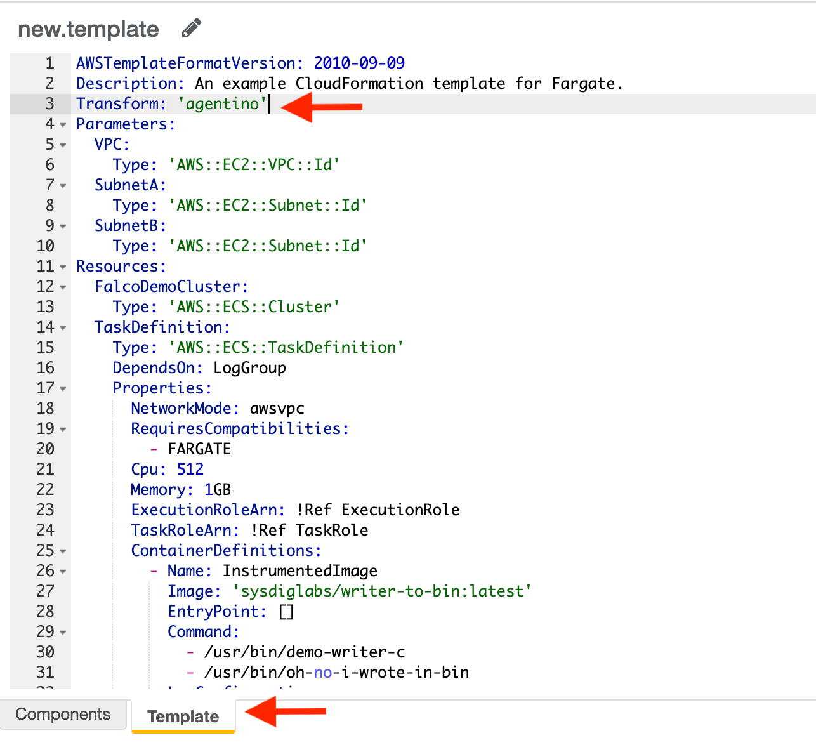
Task: Click line number 1 in the gutter
Action: tap(49, 63)
